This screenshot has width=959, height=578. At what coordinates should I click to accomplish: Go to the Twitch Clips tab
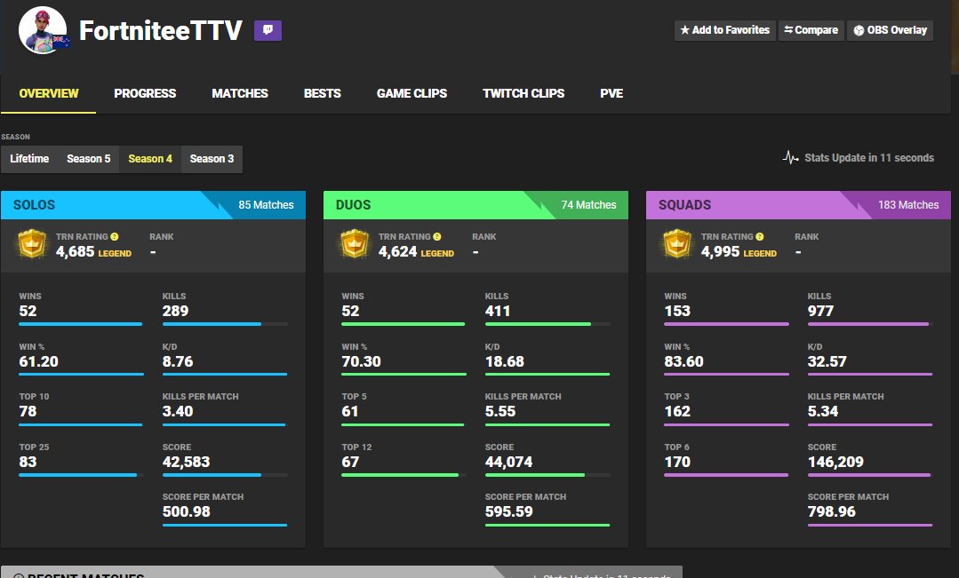pos(523,93)
